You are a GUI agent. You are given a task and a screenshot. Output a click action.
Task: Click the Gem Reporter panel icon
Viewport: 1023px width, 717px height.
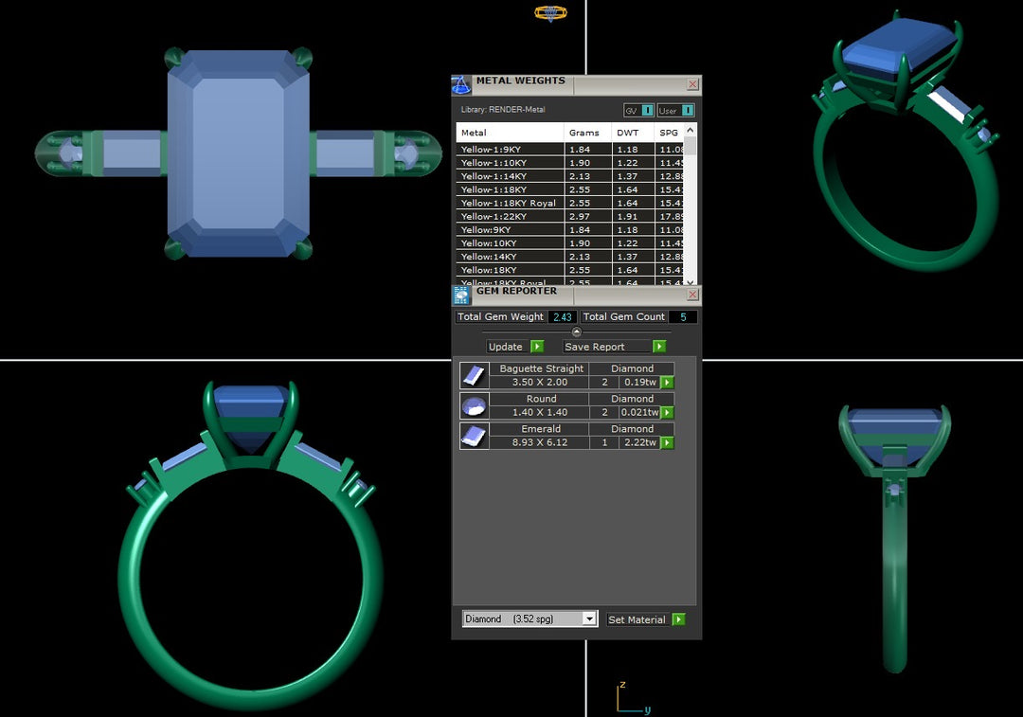coord(461,295)
